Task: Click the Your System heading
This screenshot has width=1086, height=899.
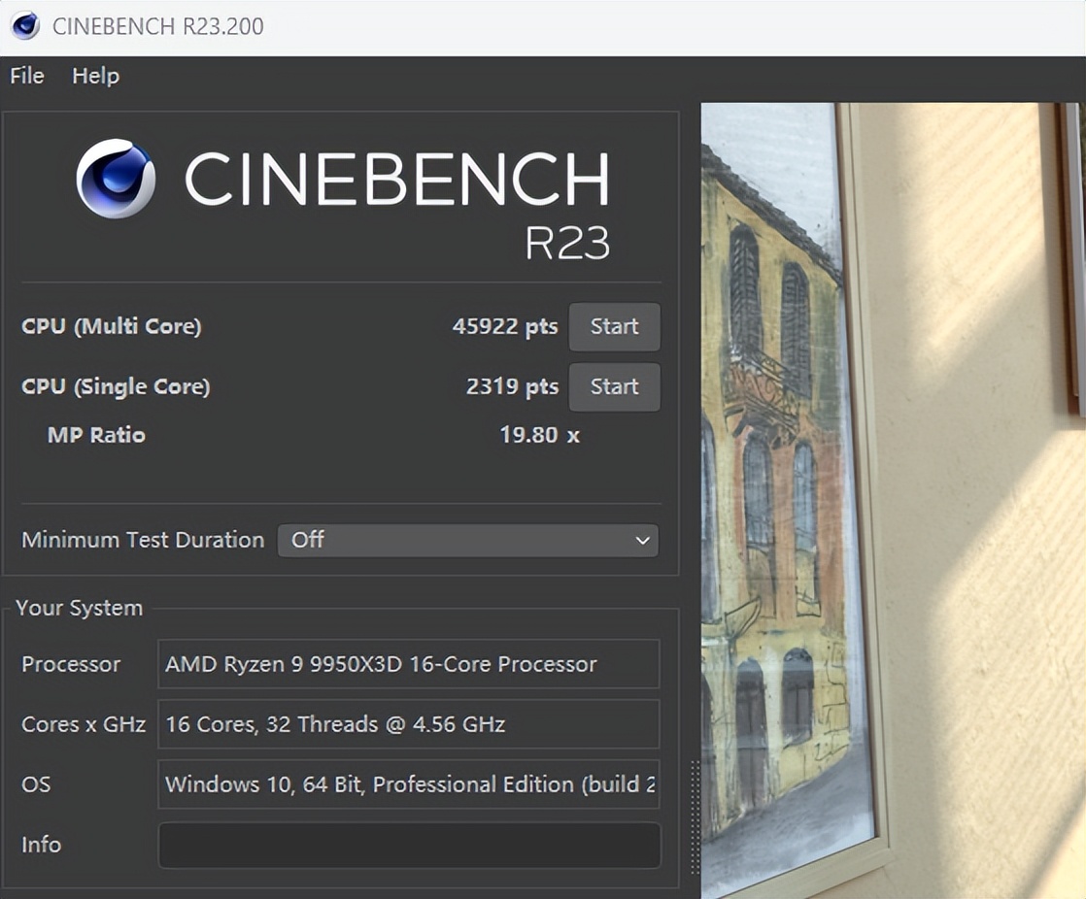Action: pos(79,608)
